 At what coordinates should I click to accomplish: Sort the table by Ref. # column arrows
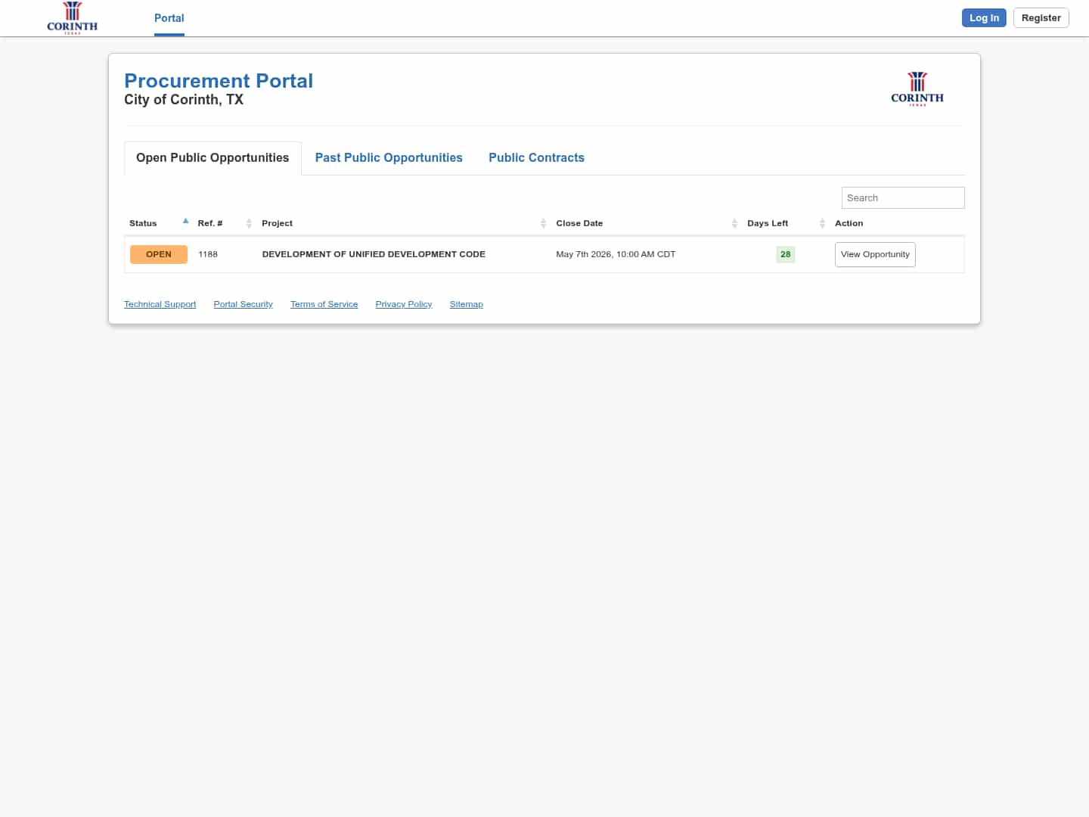249,223
